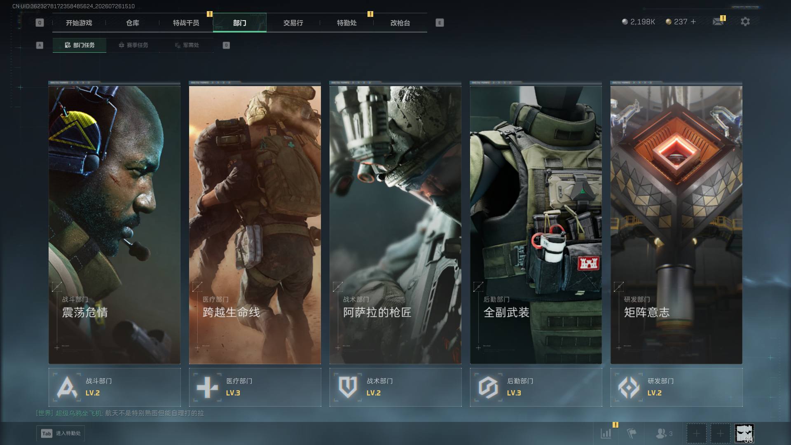Open the mail inbox envelope icon

(x=718, y=21)
